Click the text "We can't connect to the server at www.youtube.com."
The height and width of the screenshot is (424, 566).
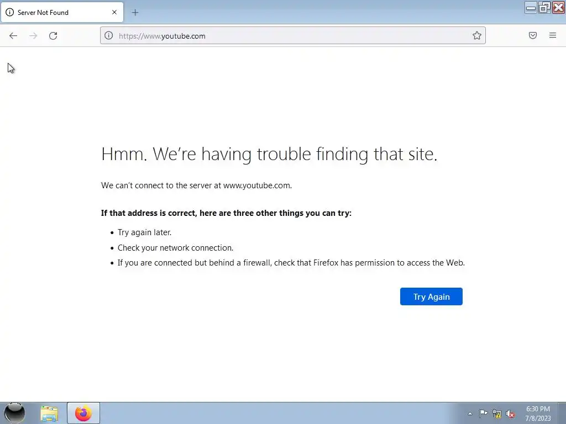tap(196, 185)
